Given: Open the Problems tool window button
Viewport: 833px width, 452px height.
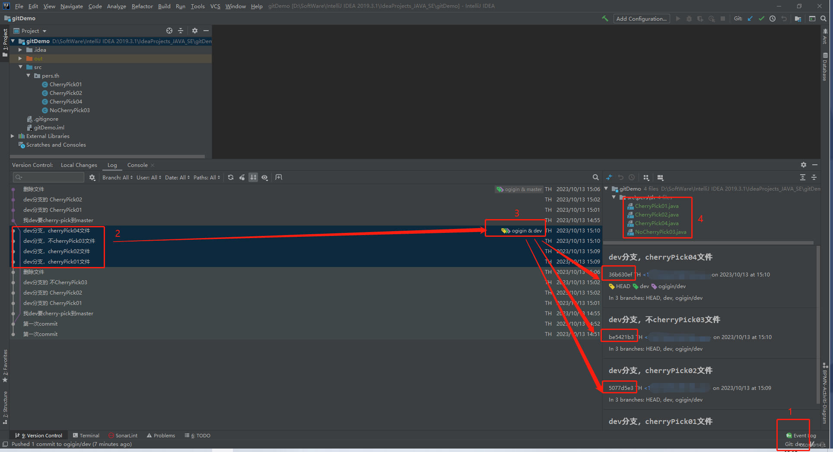Looking at the screenshot, I should tap(161, 436).
